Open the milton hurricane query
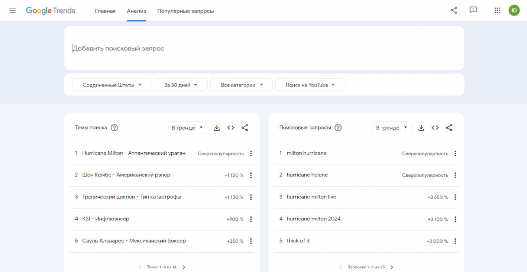Image resolution: width=527 pixels, height=272 pixels. [307, 153]
